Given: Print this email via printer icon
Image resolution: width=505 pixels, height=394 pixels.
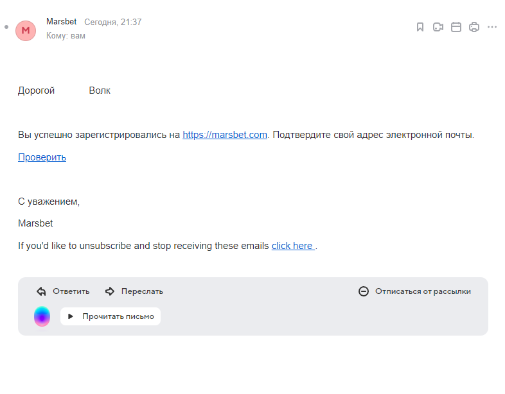Looking at the screenshot, I should [474, 27].
